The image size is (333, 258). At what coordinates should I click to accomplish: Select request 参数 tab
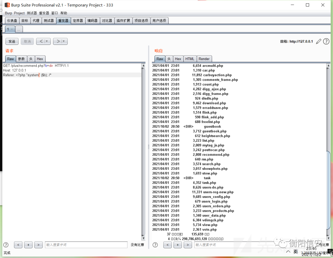[x=22, y=59]
